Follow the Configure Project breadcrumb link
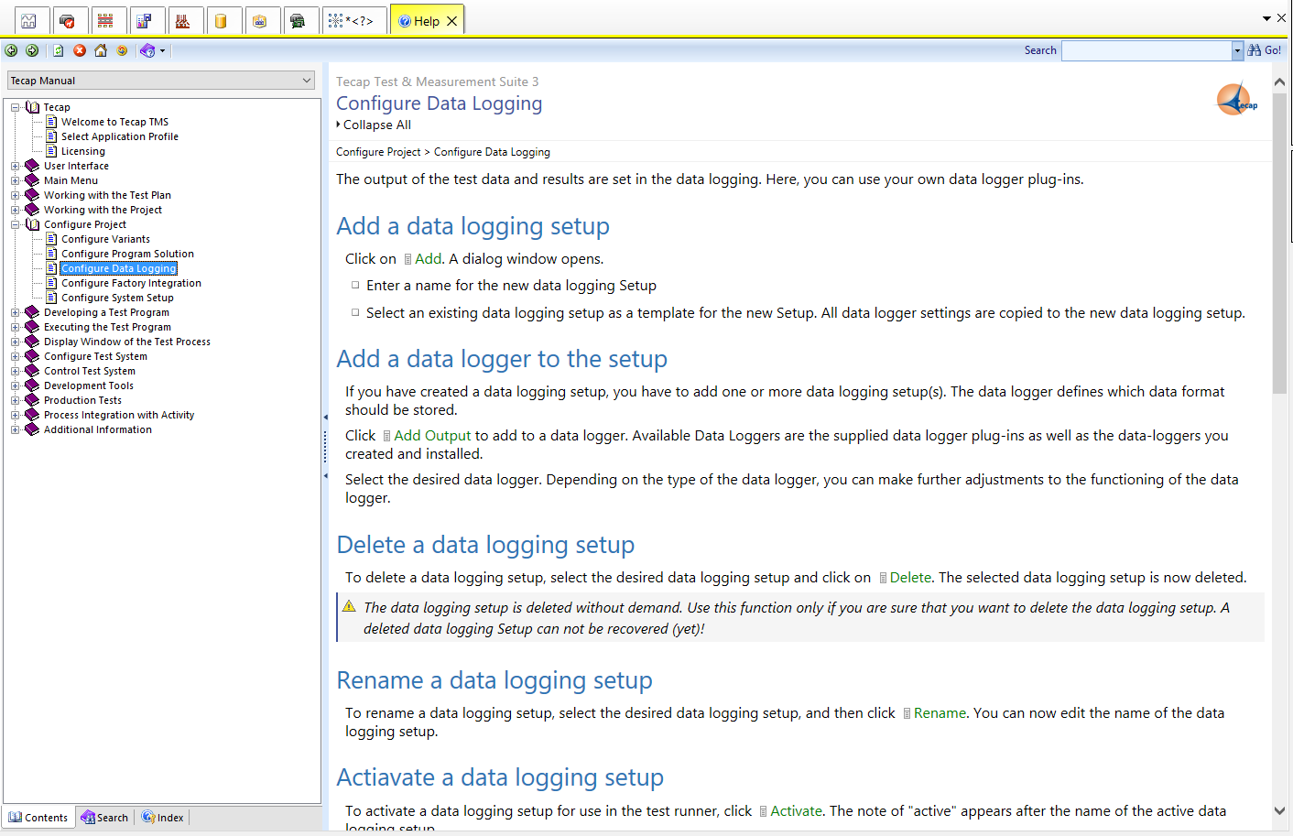1293x836 pixels. tap(378, 152)
